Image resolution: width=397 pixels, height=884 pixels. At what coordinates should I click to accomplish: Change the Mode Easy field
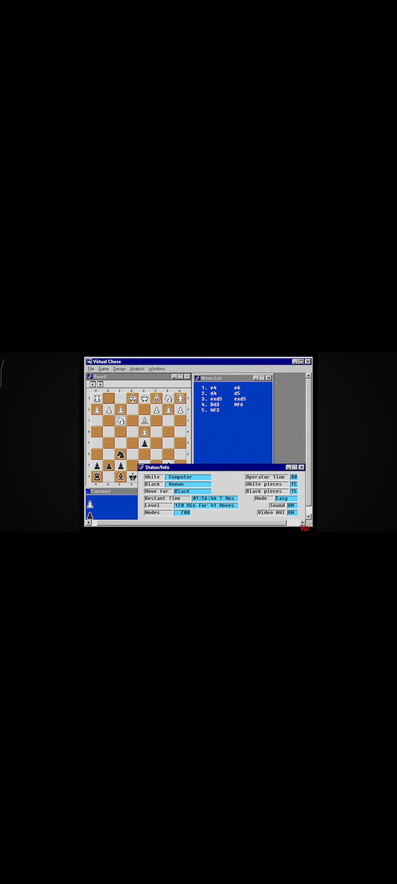tap(286, 498)
